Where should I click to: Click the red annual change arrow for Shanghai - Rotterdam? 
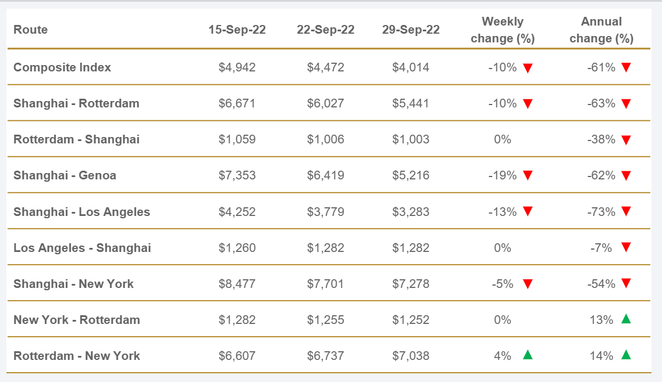626,104
